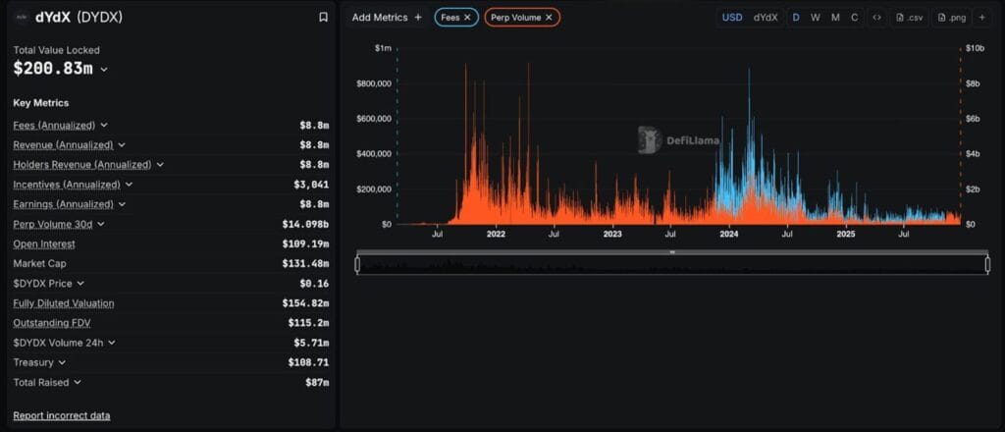1005x432 pixels.
Task: Click the $87m total raised value
Action: [317, 383]
